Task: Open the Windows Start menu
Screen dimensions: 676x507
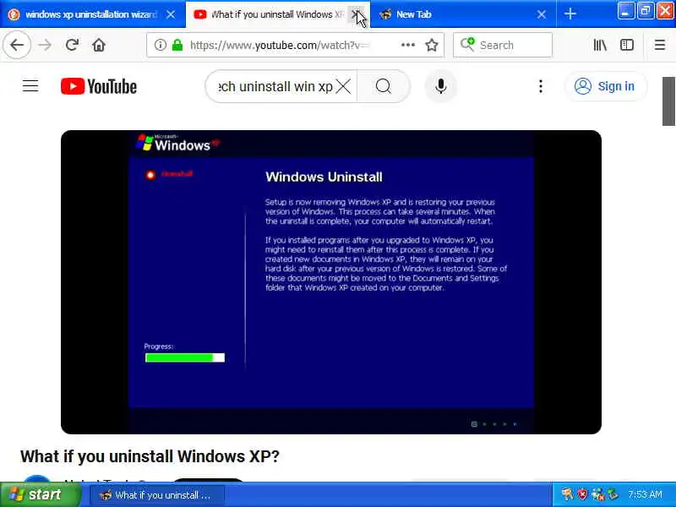Action: click(x=40, y=494)
